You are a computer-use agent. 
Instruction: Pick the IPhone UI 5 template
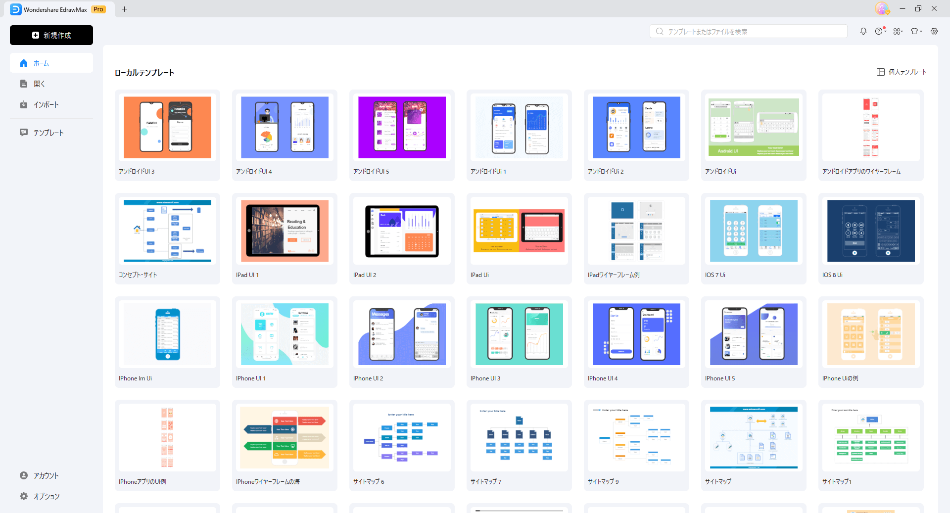[754, 342]
